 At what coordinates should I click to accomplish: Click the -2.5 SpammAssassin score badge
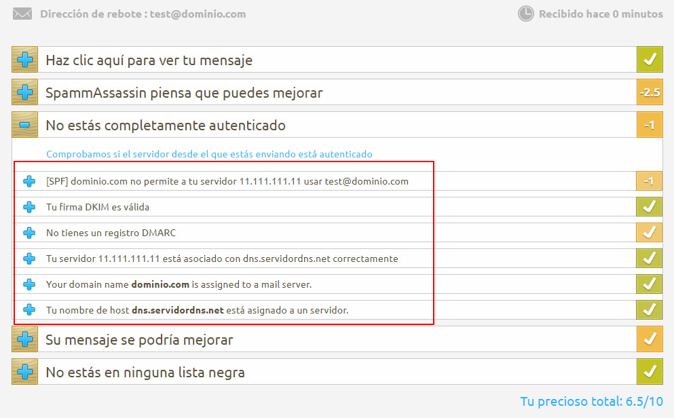coord(649,92)
